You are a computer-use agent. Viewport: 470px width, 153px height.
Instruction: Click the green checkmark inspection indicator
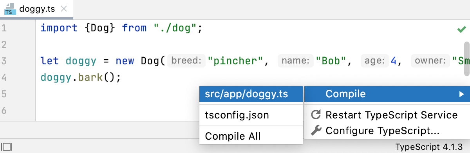tap(461, 29)
